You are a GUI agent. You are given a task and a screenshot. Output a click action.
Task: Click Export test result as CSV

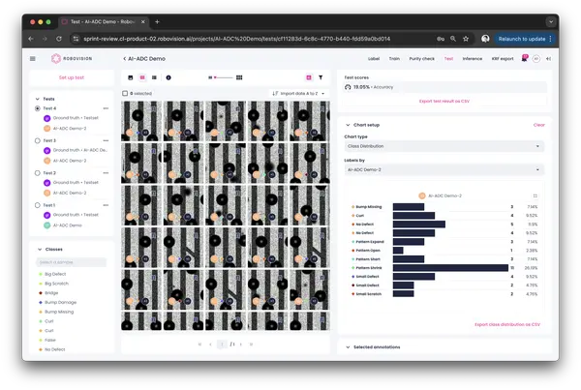[444, 101]
